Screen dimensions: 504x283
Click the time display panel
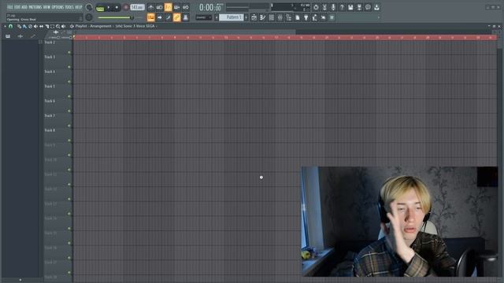point(210,7)
